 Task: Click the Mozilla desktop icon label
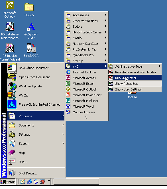coord(132,97)
